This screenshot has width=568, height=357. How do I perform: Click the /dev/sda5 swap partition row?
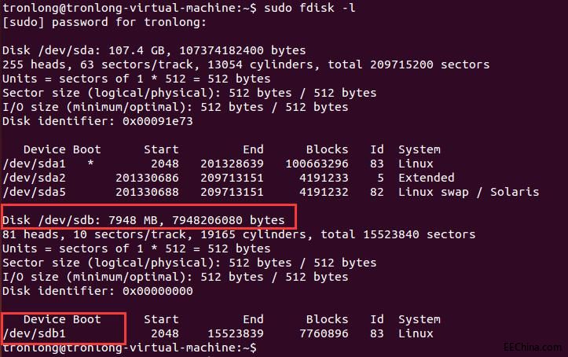pyautogui.click(x=270, y=192)
